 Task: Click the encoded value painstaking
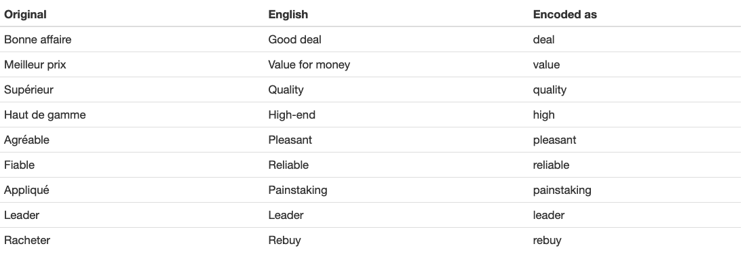coord(562,190)
